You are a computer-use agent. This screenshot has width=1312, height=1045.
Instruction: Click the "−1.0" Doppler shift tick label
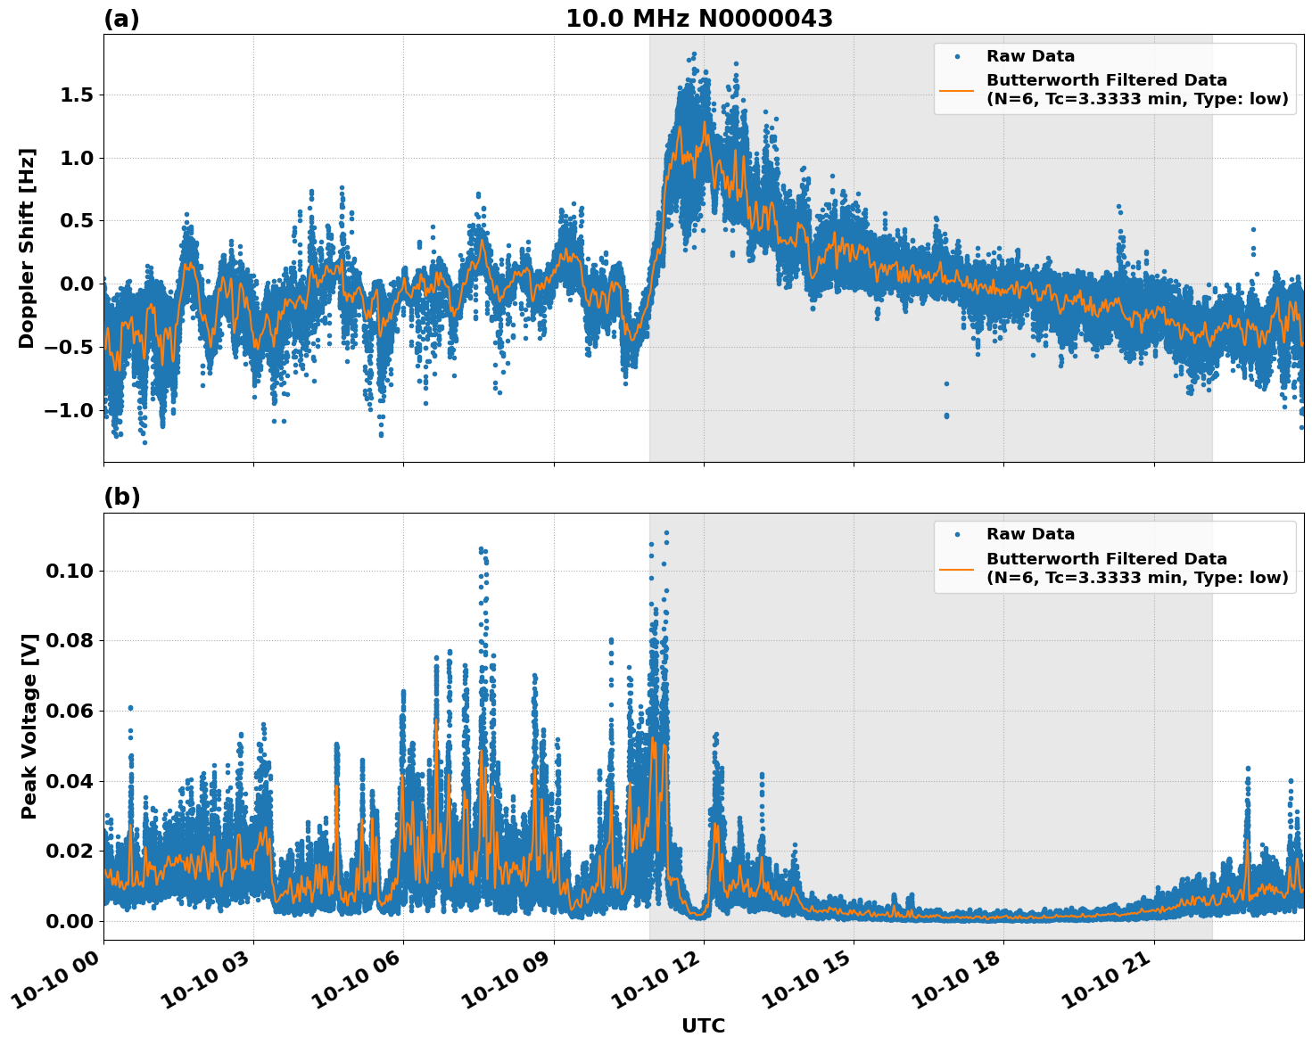[x=70, y=411]
